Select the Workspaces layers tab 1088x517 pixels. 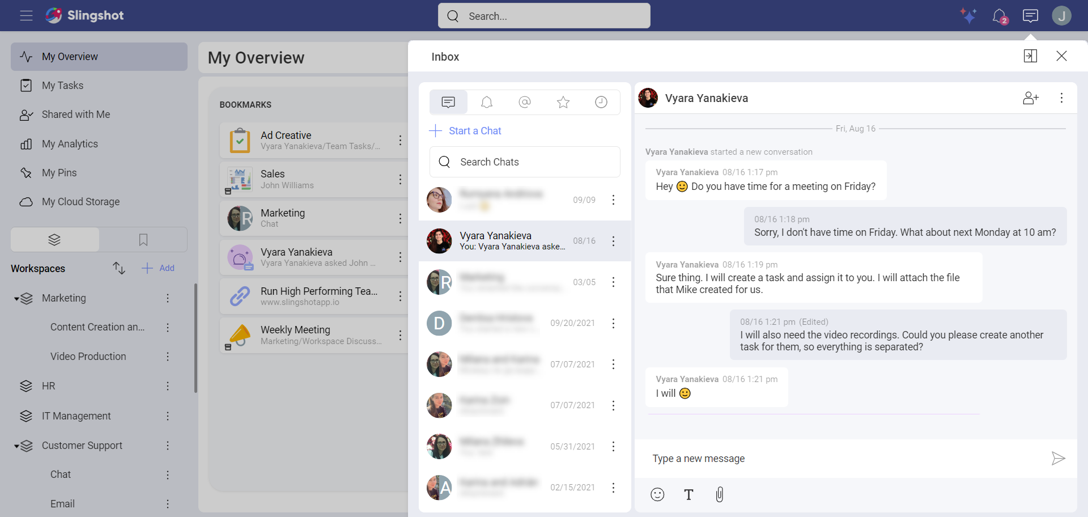click(54, 240)
